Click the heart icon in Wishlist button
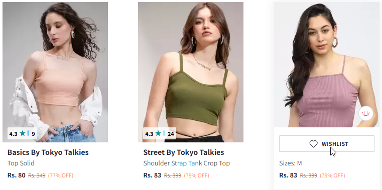The width and height of the screenshot is (382, 190). point(314,144)
